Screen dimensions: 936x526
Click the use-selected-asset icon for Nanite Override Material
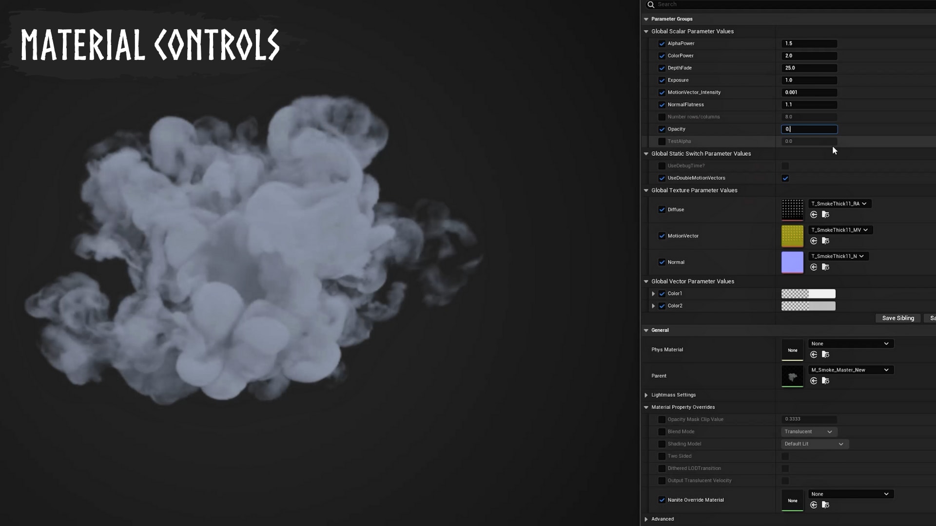814,505
